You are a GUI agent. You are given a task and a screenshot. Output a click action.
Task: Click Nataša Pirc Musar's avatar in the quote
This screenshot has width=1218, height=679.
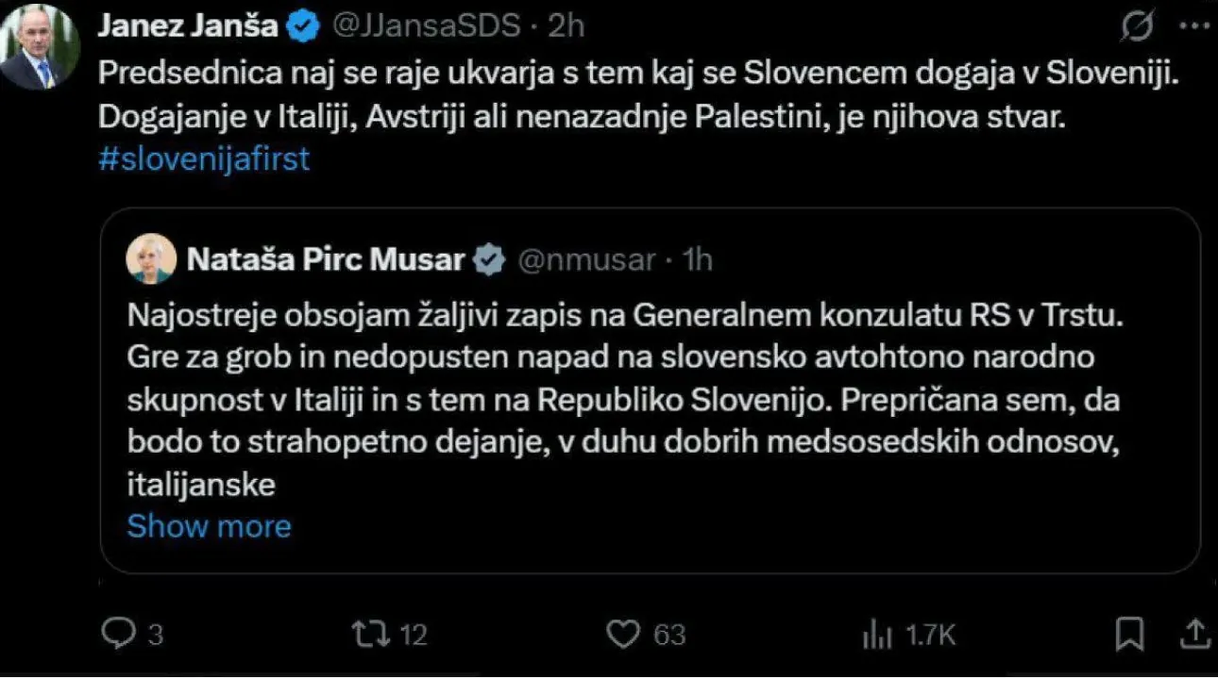point(151,258)
